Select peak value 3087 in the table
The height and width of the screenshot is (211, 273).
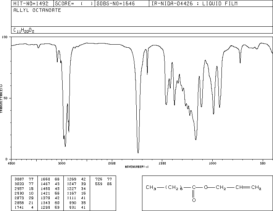click(x=19, y=179)
